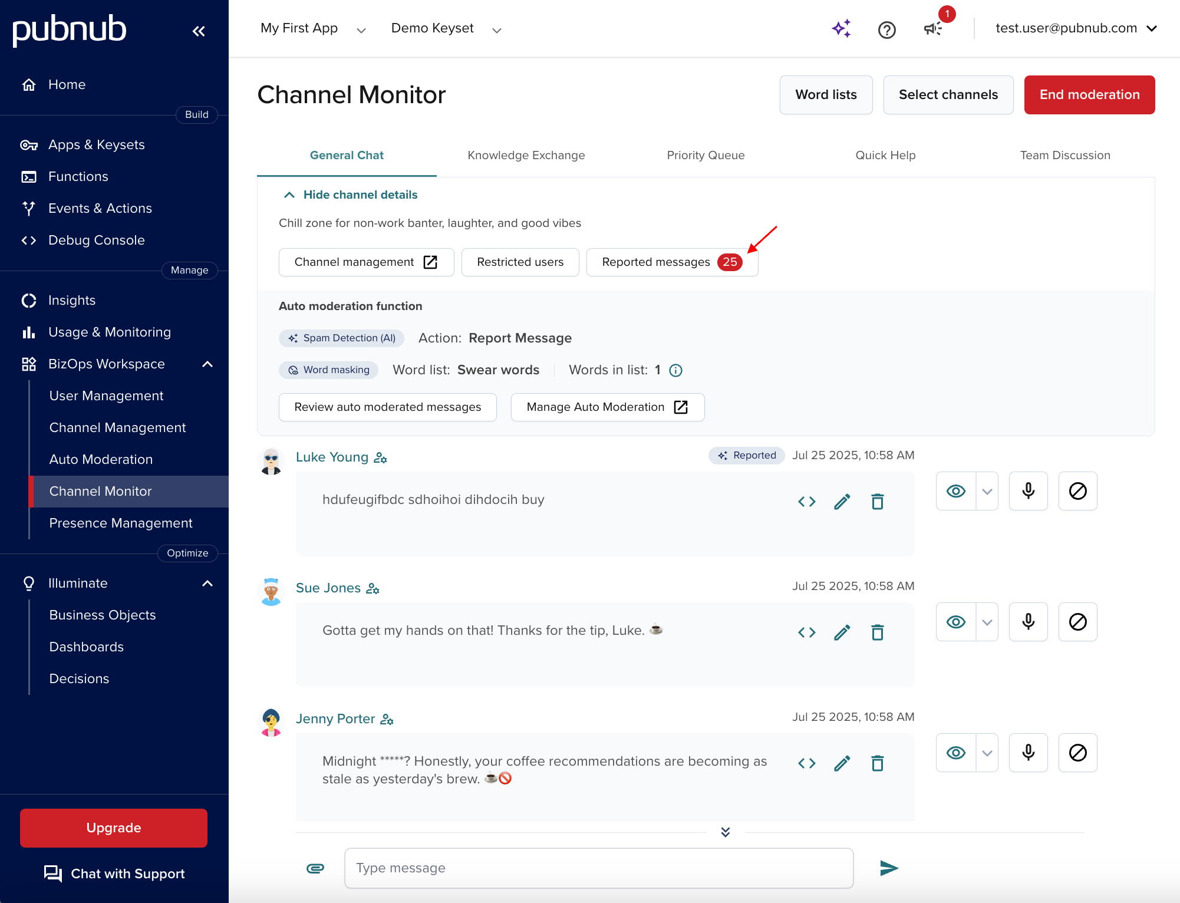The height and width of the screenshot is (903, 1180).
Task: Click the attachment paperclip icon
Action: click(315, 868)
